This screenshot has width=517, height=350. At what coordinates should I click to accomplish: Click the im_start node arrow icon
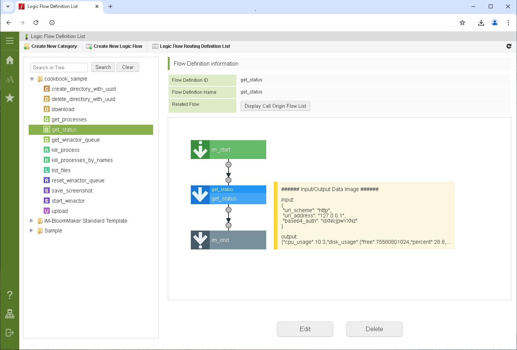tap(200, 150)
